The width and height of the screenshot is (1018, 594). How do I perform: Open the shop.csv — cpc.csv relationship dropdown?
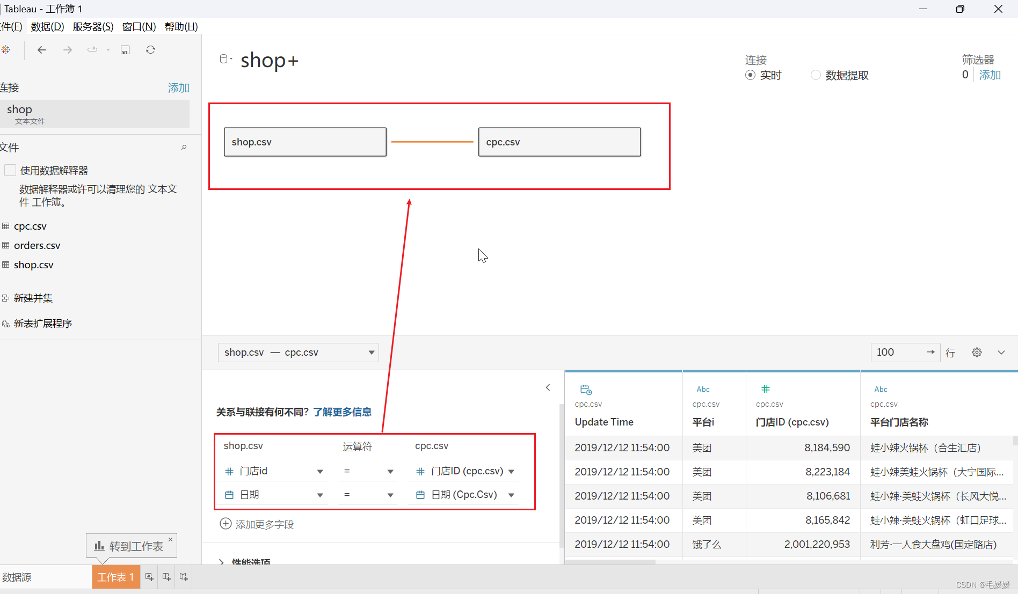(298, 353)
